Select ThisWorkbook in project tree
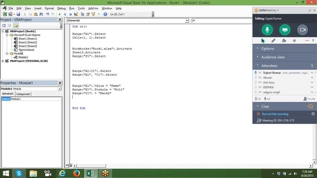The width and height of the screenshot is (317, 178). point(26,50)
